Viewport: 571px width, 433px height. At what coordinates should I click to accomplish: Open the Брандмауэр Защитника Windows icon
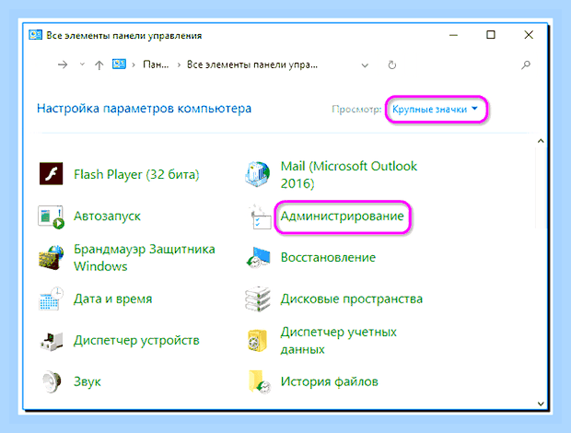[51, 257]
